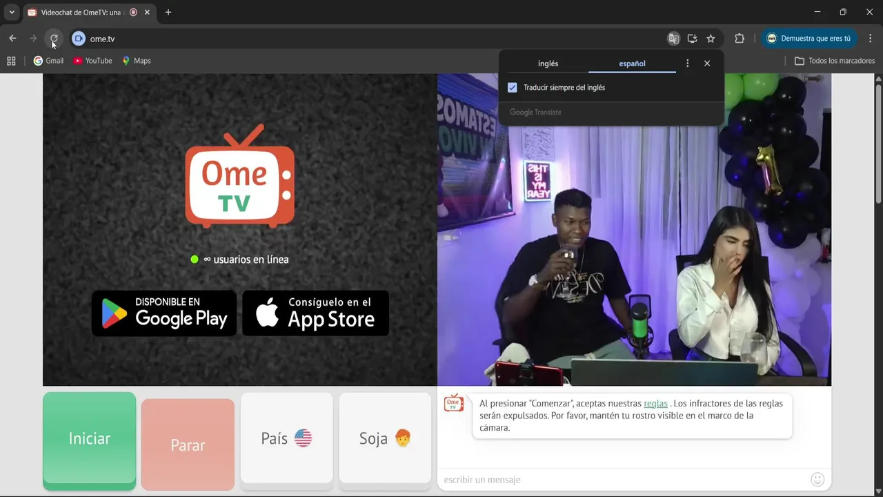This screenshot has width=883, height=497.
Task: Click the install app icon
Action: [x=693, y=39]
